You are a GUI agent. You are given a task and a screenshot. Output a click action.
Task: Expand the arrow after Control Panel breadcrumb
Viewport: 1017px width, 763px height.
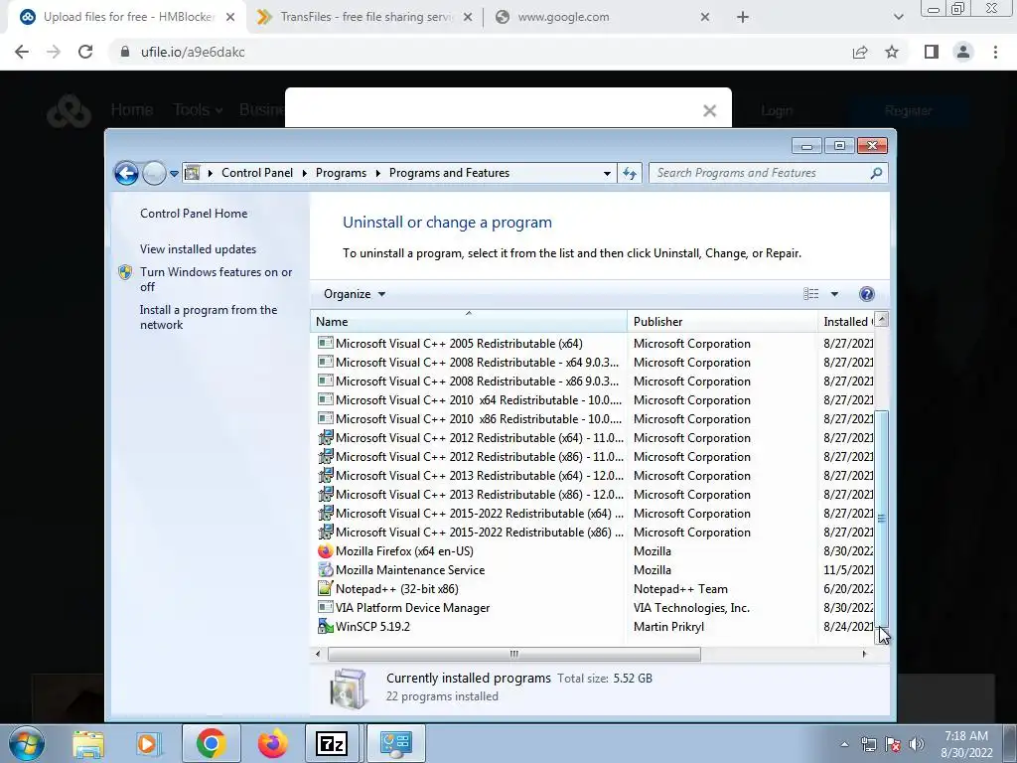304,173
